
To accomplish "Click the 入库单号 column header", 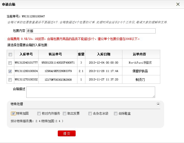I will [26, 54].
